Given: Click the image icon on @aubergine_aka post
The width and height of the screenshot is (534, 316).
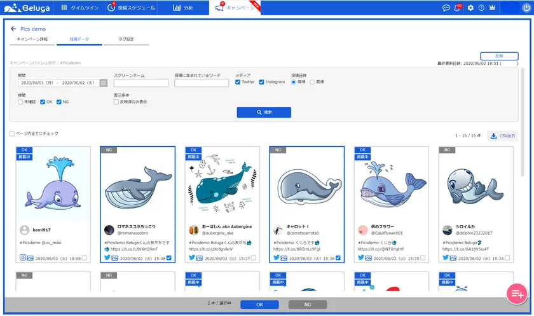Looking at the screenshot, I should tap(199, 258).
